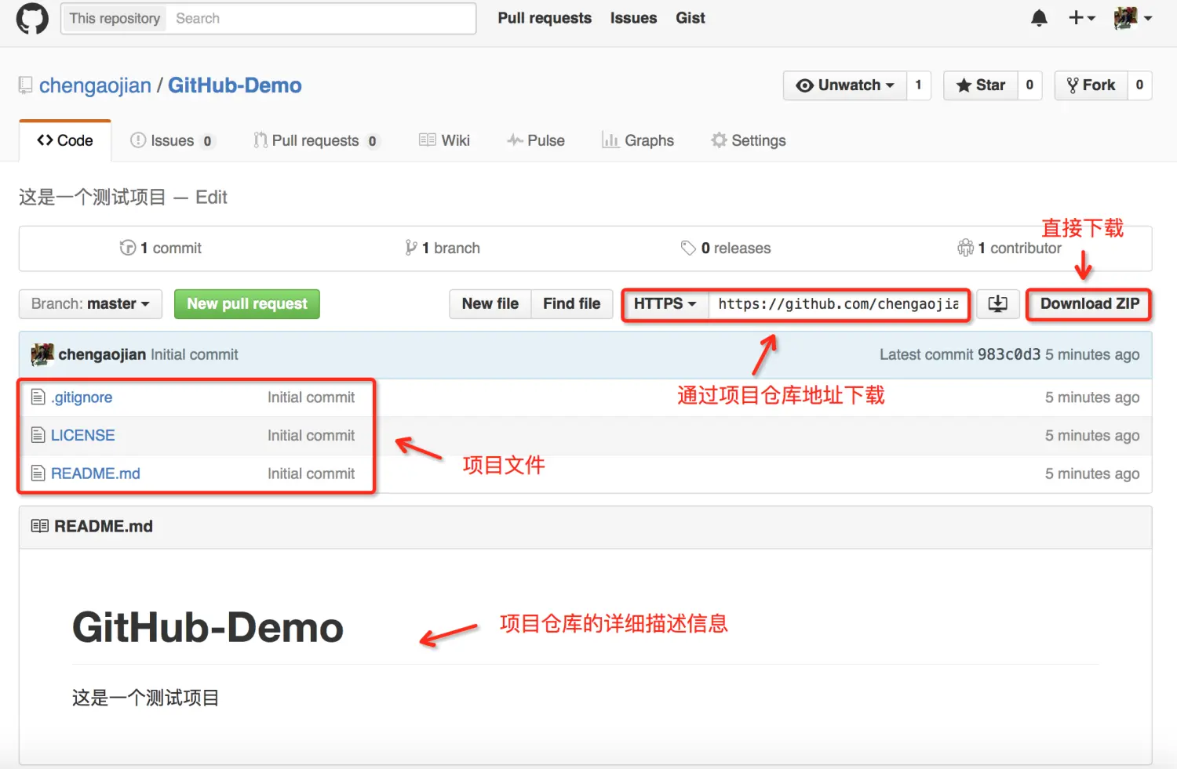Click the New file button
Viewport: 1177px width, 769px height.
(x=490, y=304)
